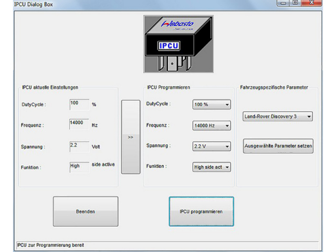Open the Spannung 2.2 V dropdown
Image resolution: width=336 pixels, height=252 pixels.
212,146
